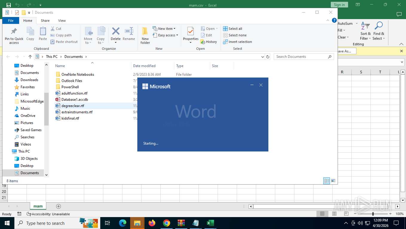Open the Move to menu
Image resolution: width=406 pixels, height=229 pixels.
[88, 35]
